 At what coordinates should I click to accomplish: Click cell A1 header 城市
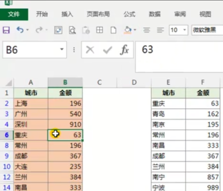pos(31,93)
